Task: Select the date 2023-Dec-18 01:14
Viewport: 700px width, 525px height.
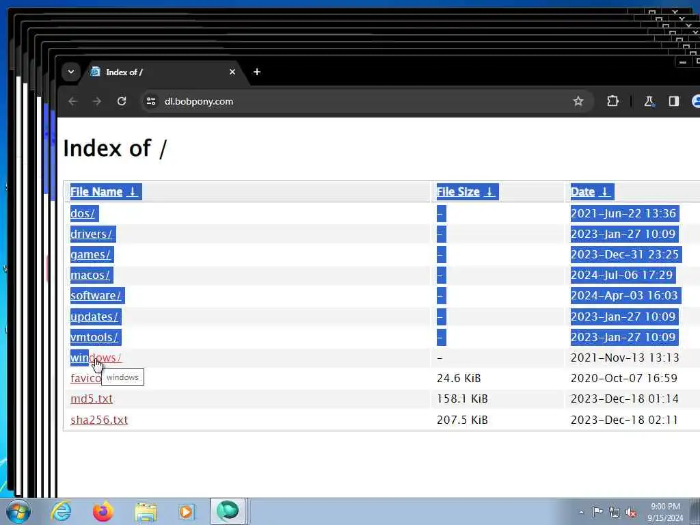Action: pos(625,399)
